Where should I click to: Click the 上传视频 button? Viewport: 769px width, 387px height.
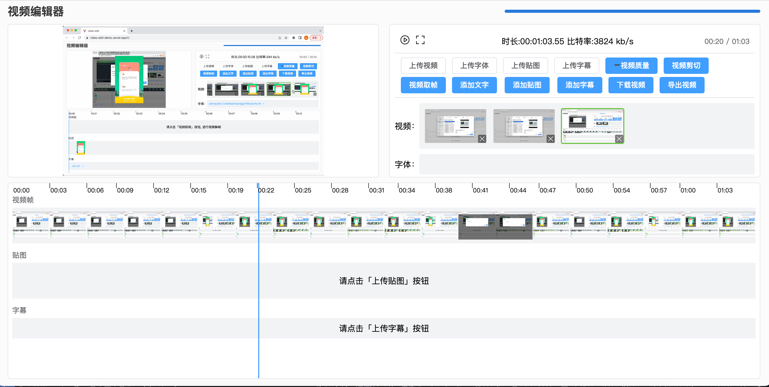[x=423, y=66]
